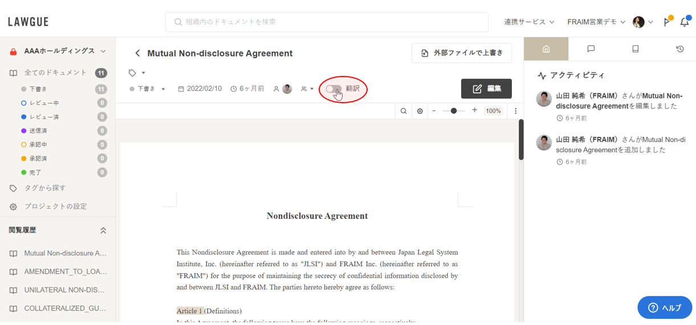Open the search magnifier in document toolbar
The image size is (696, 325).
coord(404,111)
